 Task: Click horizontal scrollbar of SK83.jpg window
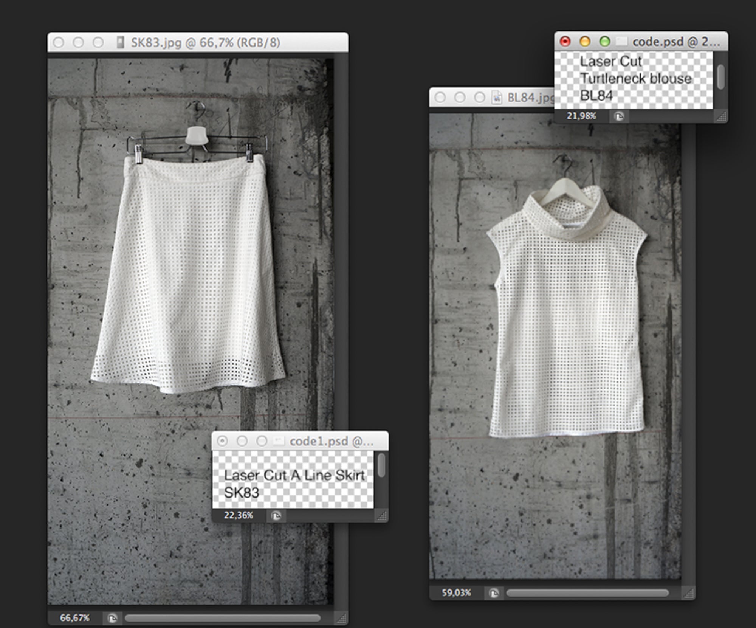[222, 618]
